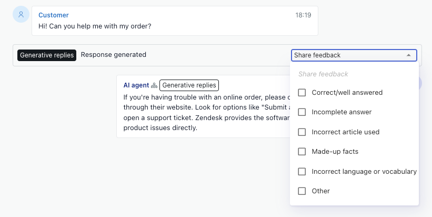Open the Share feedback combo box
Viewport: 432px width, 217px height.
(347, 55)
